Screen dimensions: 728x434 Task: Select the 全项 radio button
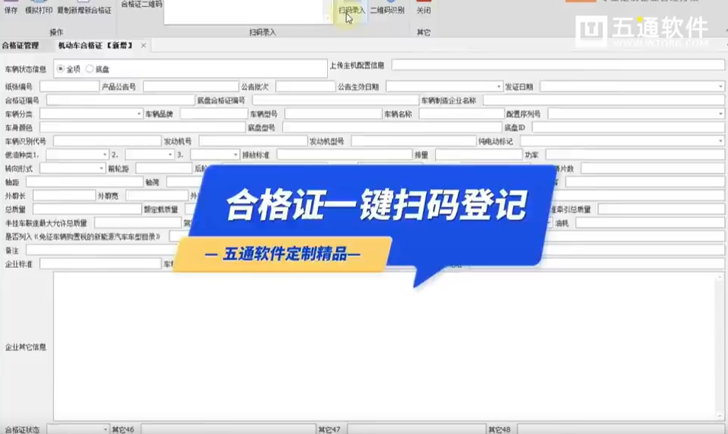pos(60,69)
